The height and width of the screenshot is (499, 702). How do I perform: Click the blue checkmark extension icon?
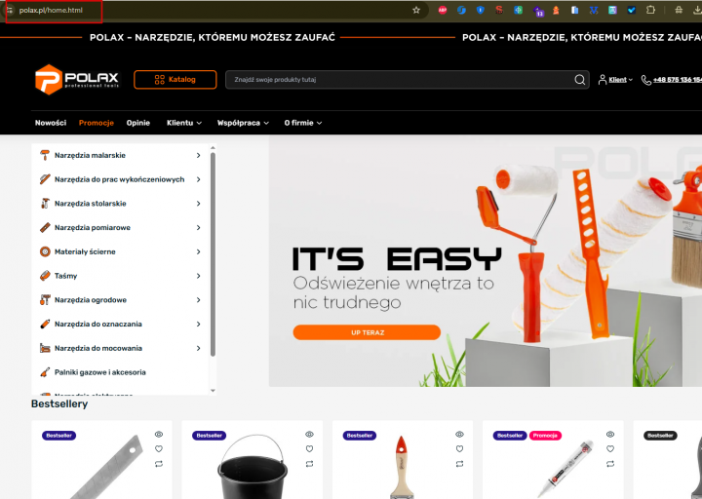tap(631, 10)
